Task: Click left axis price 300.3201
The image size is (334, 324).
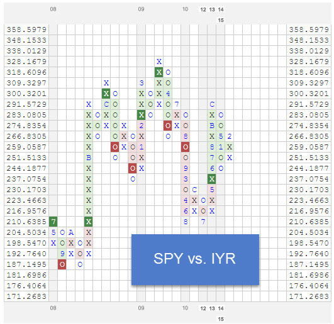Action: pyautogui.click(x=26, y=94)
